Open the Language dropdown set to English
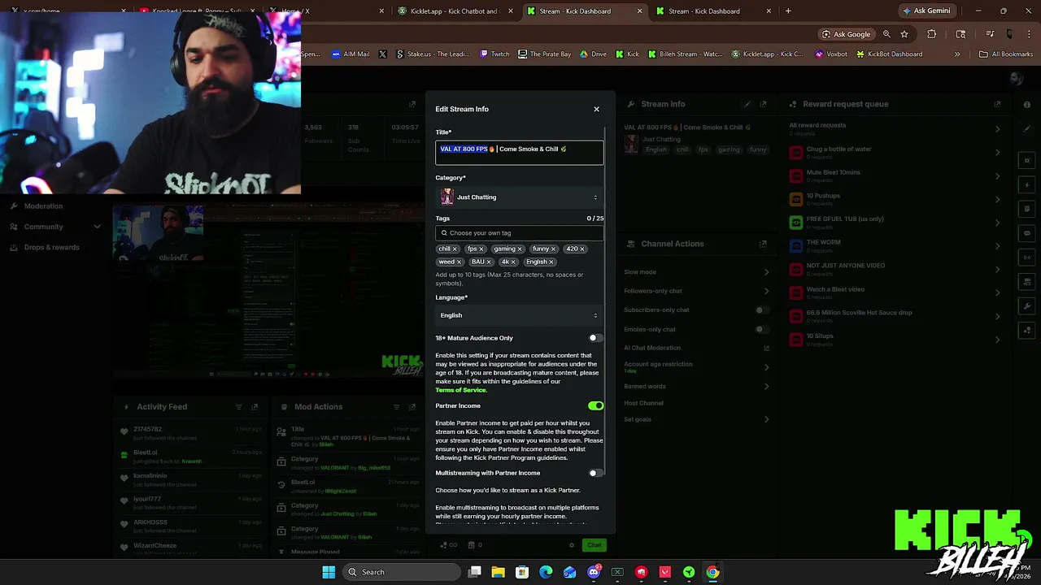The height and width of the screenshot is (585, 1041). [519, 315]
